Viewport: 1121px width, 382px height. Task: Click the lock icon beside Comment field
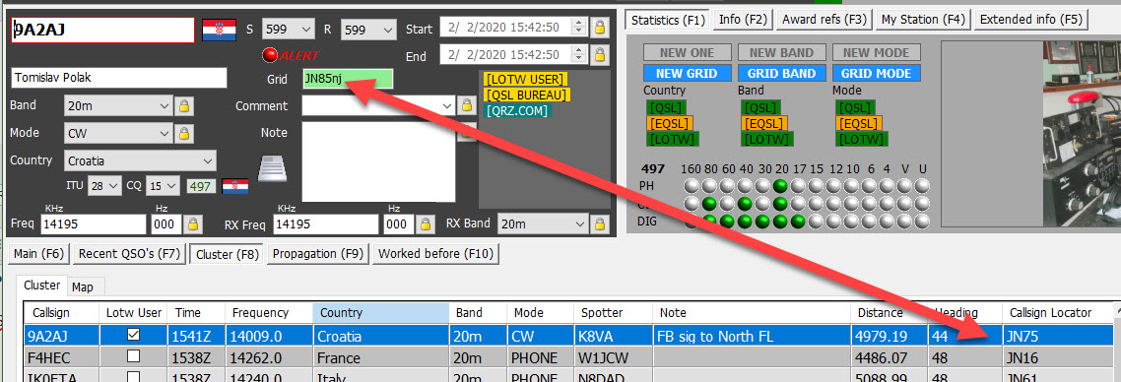click(x=466, y=105)
